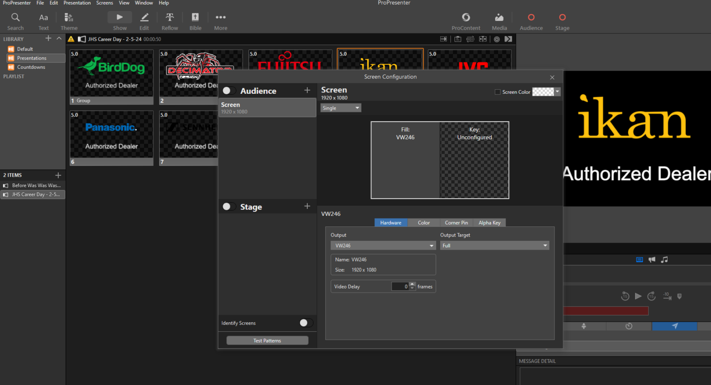Toggle the Audience screen on

coord(228,90)
